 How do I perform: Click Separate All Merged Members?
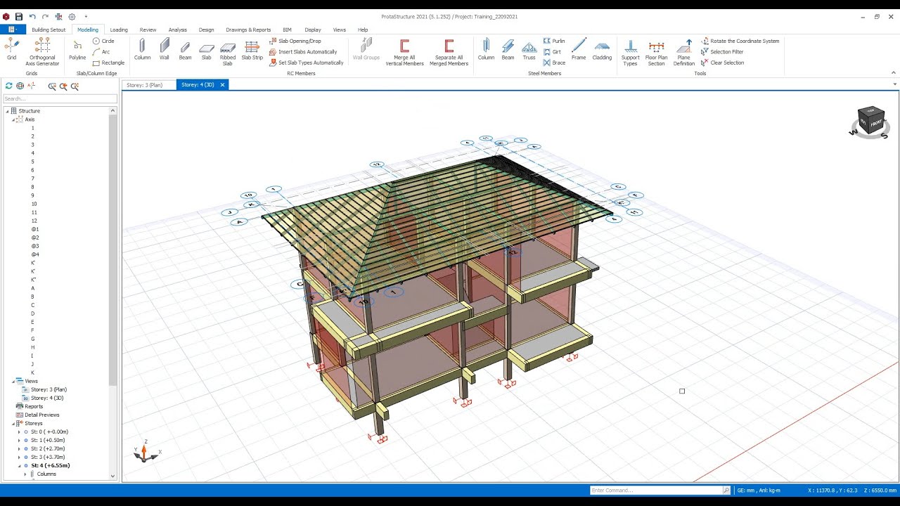tap(449, 52)
